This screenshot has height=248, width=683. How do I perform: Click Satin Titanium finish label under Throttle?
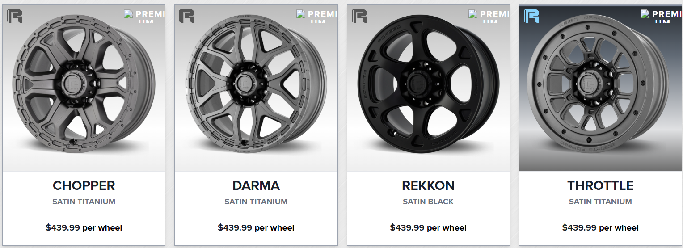click(600, 202)
